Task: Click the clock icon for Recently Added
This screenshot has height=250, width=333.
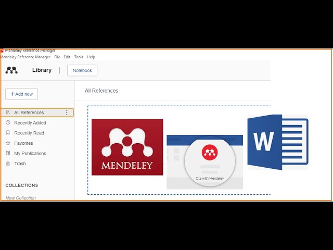Action: coord(8,123)
